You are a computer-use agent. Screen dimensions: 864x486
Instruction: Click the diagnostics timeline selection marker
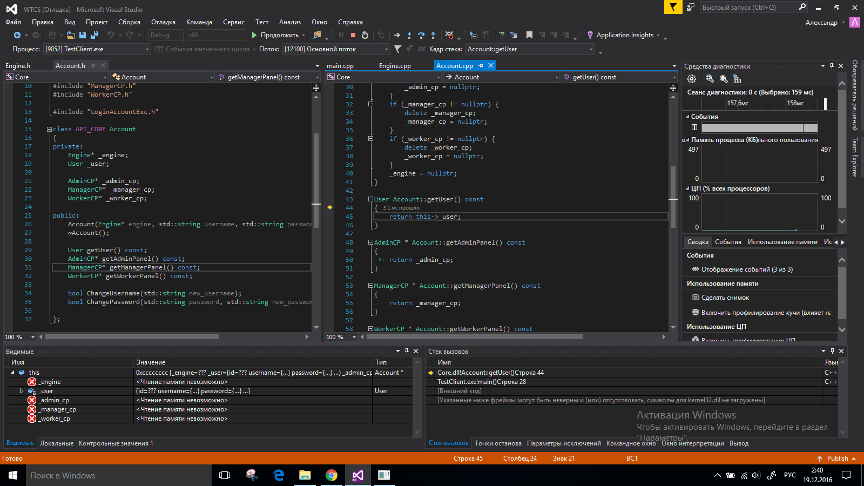(825, 104)
